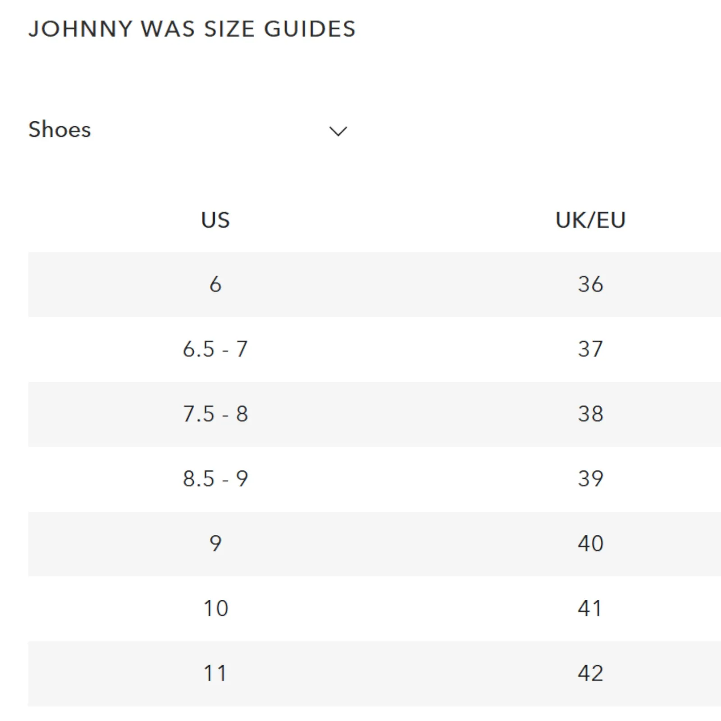Click the UK/EU size 40 entry
Screen dimensions: 721x721
click(x=591, y=544)
